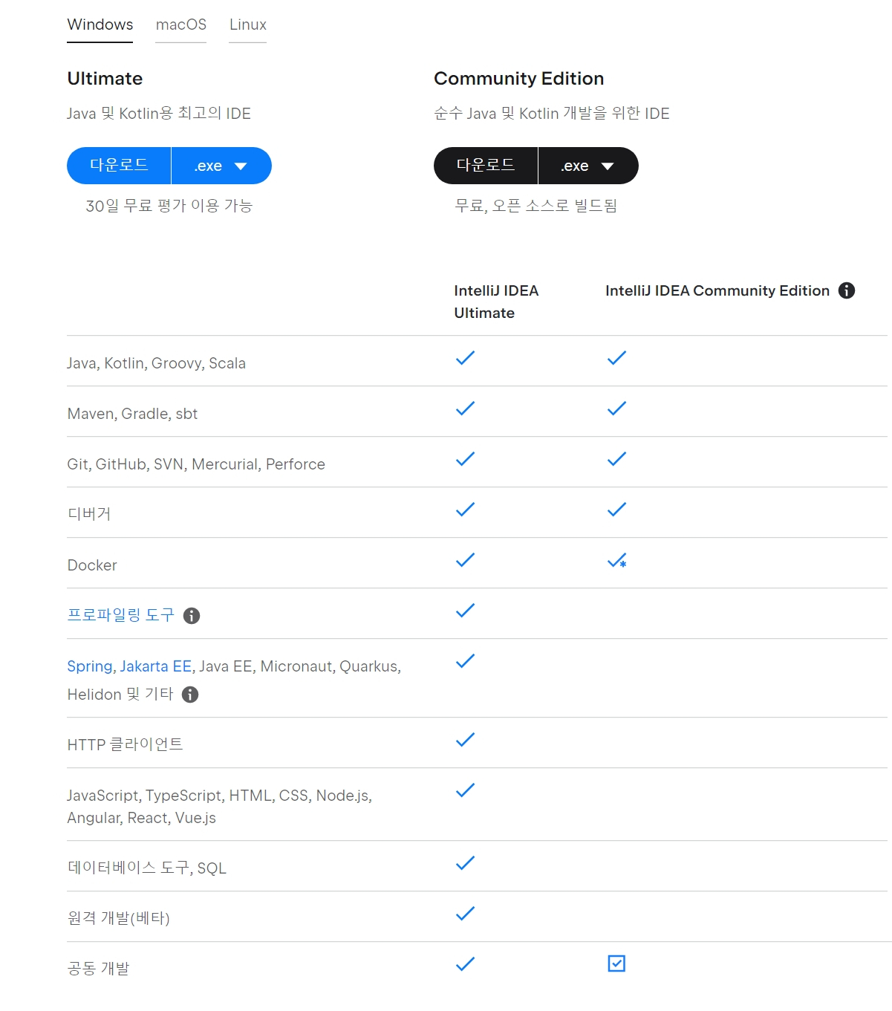Click the 디버거 row label
892x1011 pixels.
click(x=89, y=514)
